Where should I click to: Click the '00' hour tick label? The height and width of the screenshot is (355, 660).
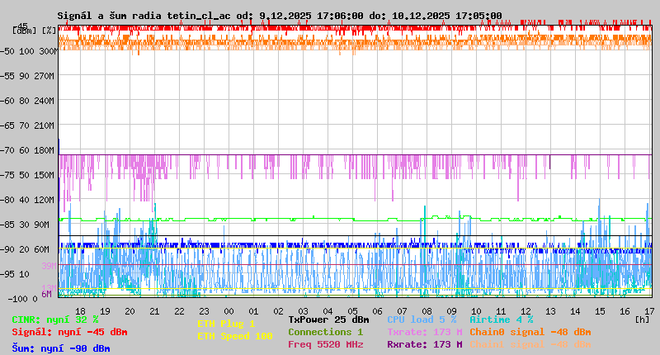click(x=229, y=311)
